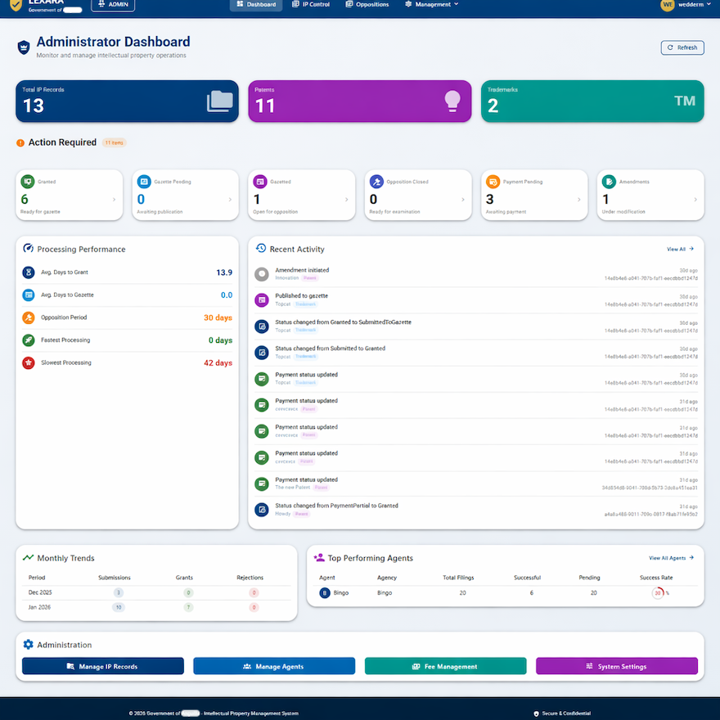The height and width of the screenshot is (720, 720).
Task: Click the Administration gear icon
Action: 28,644
